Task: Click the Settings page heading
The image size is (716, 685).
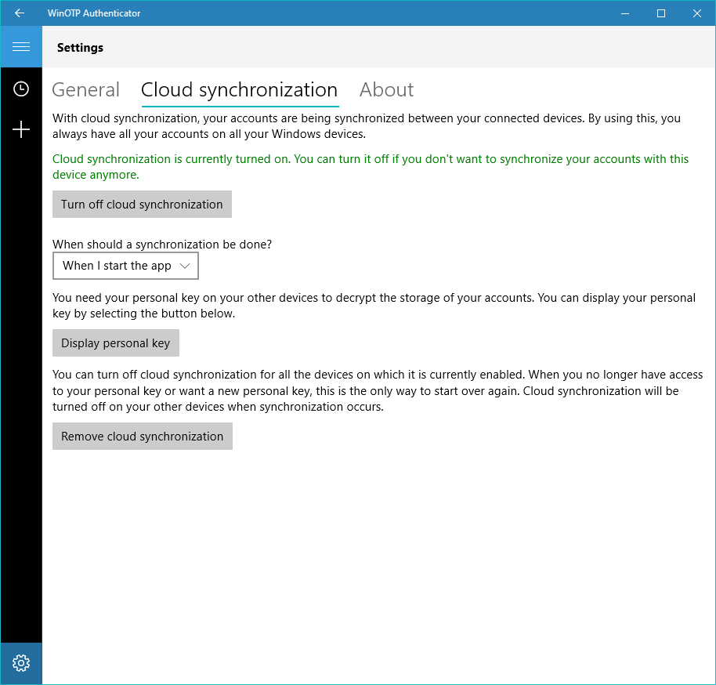Action: pos(80,47)
